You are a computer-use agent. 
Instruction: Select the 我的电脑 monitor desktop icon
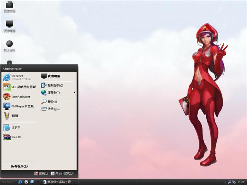[9, 27]
